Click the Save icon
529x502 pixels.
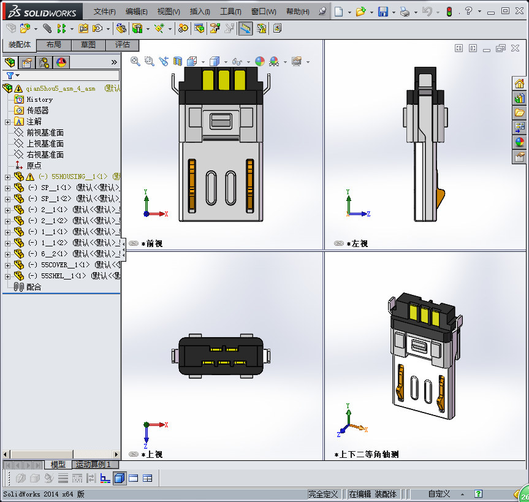point(383,12)
